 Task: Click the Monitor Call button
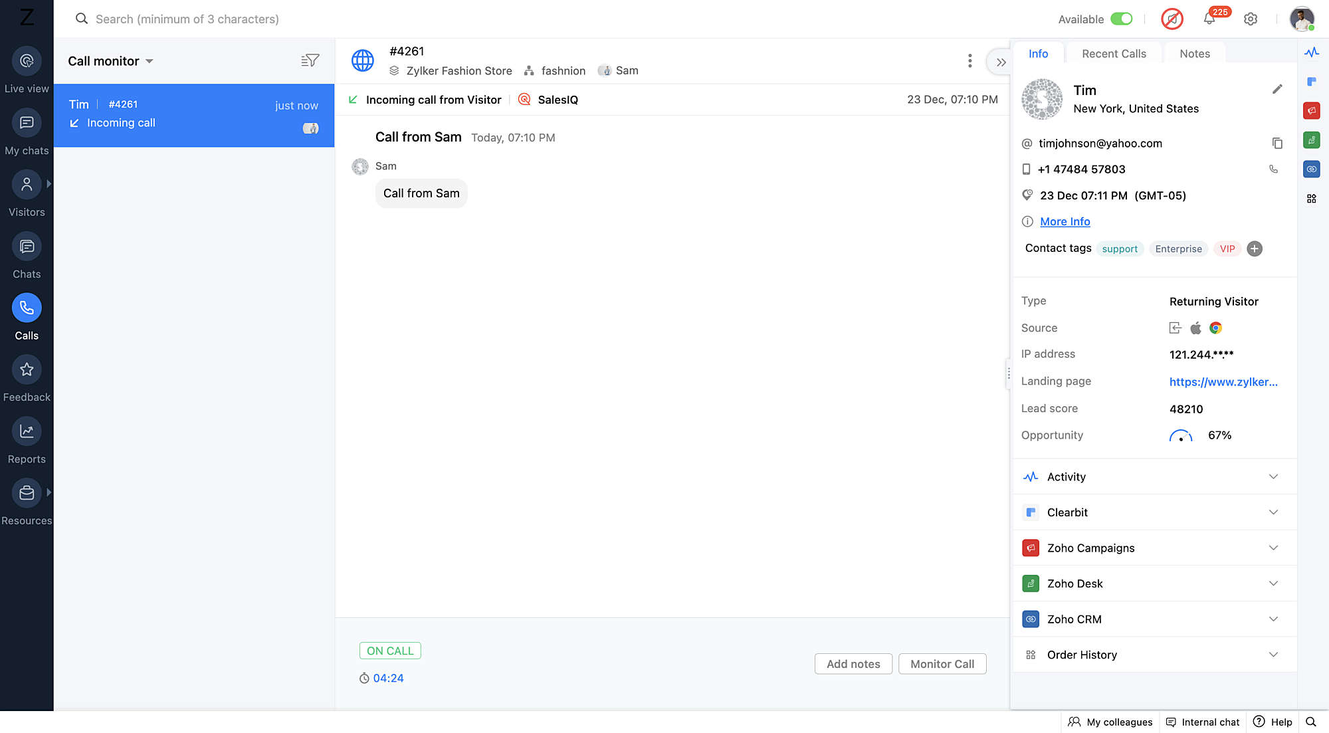(x=942, y=664)
